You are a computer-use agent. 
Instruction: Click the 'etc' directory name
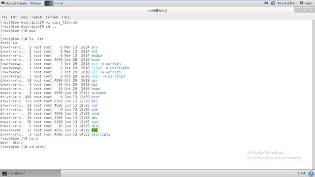94,101
